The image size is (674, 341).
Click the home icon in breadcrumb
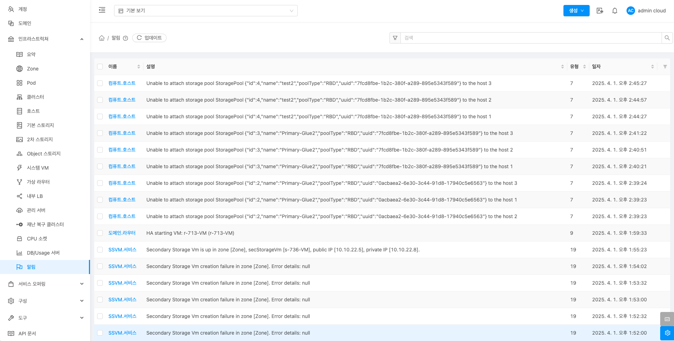(102, 38)
